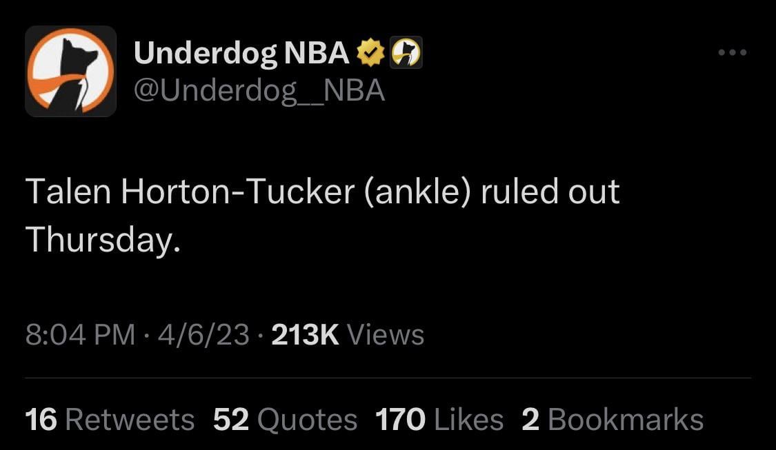Screen dimensions: 776x450
Task: Show the 16 Retweets list
Action: click(110, 420)
